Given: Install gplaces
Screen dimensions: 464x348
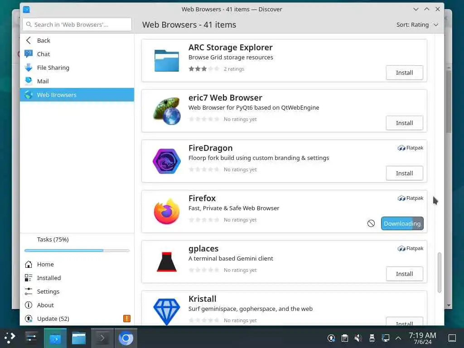Looking at the screenshot, I should (x=404, y=274).
